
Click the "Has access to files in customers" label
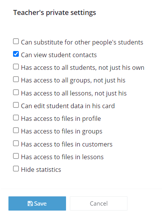tap(67, 144)
